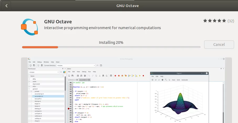Click the yellow continue arrow in Editor toolbar
The height and width of the screenshot is (123, 238).
[x=140, y=76]
